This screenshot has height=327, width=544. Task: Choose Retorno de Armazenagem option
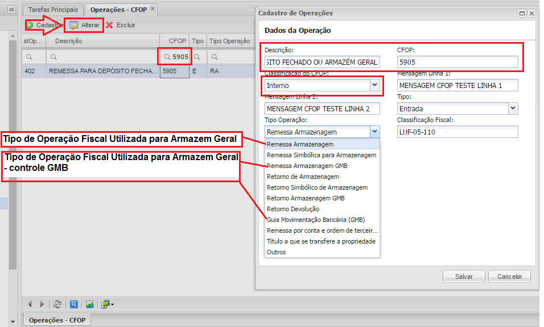point(322,177)
